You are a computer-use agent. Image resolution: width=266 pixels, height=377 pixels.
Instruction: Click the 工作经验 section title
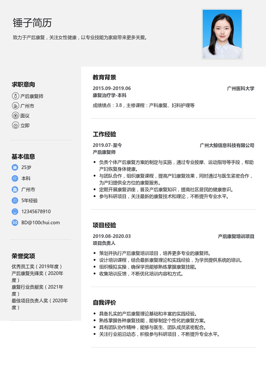[104, 134]
